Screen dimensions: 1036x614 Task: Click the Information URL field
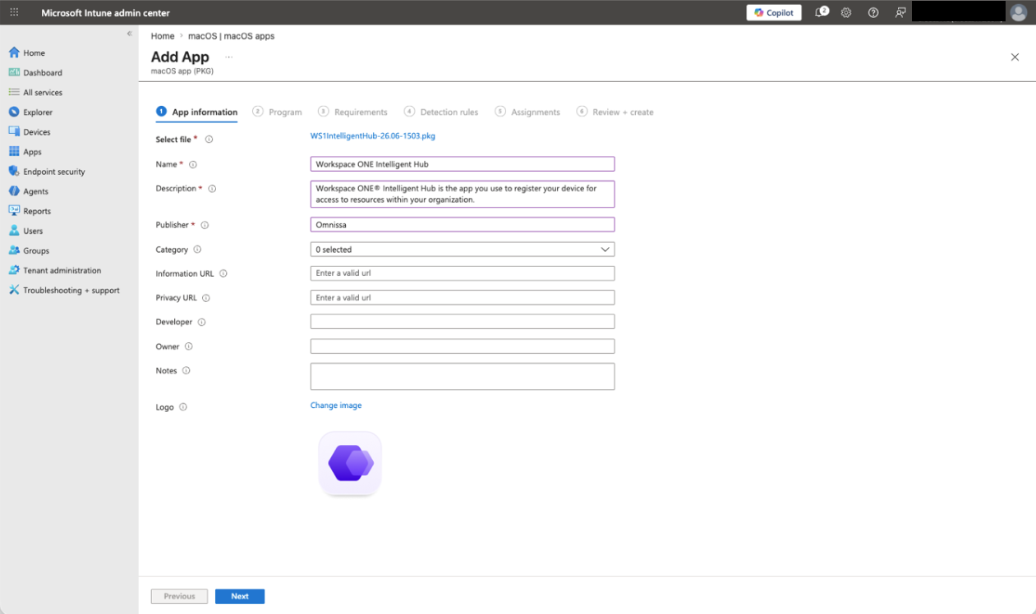[x=463, y=273]
